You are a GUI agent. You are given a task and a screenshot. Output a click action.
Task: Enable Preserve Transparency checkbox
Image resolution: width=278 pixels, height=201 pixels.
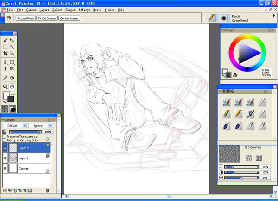pyautogui.click(x=4, y=136)
